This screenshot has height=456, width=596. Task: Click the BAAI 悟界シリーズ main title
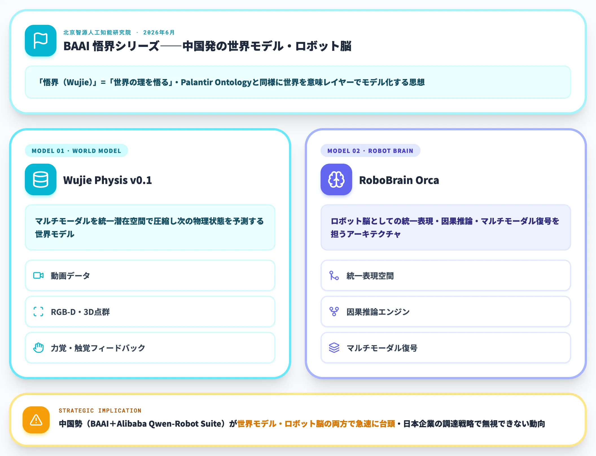[x=207, y=46]
